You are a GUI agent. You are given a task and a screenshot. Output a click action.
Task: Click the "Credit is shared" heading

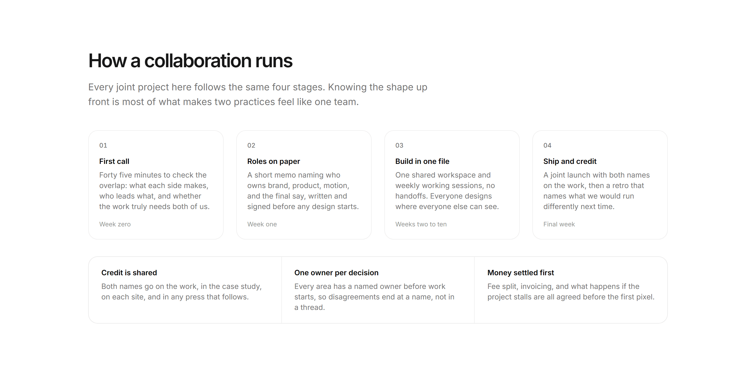pyautogui.click(x=129, y=273)
